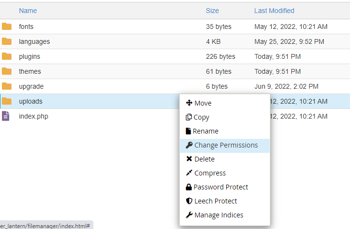Select the index.php file name
The image size is (350, 229).
33,116
